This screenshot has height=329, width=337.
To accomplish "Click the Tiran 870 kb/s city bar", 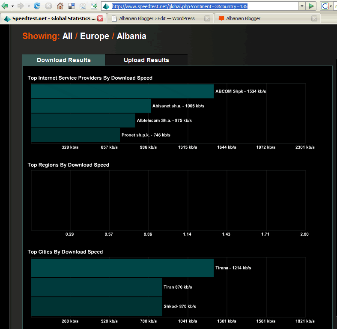I will [x=96, y=287].
